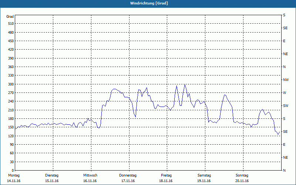296x185 pixels.
Task: Select the date 18.11.16
Action: 166,181
